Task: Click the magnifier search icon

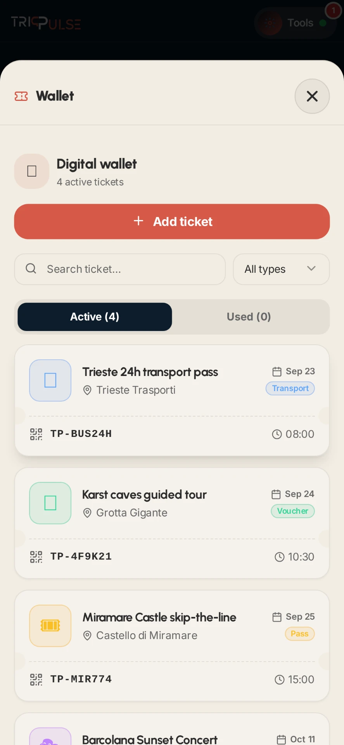Action: [x=31, y=269]
